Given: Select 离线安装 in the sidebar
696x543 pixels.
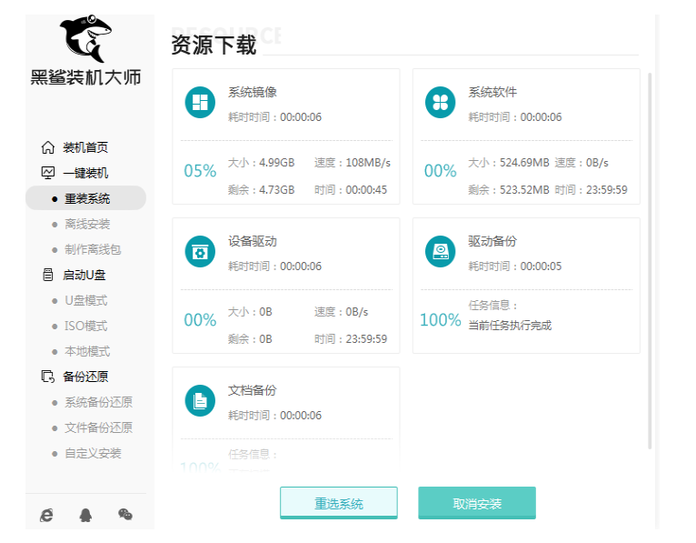Looking at the screenshot, I should 87,224.
